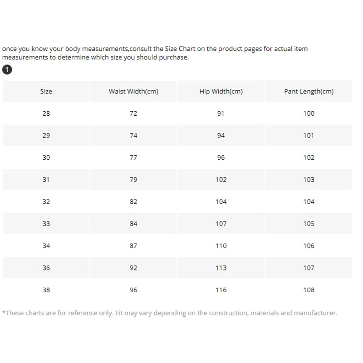Select the size 30 cell

[46, 157]
